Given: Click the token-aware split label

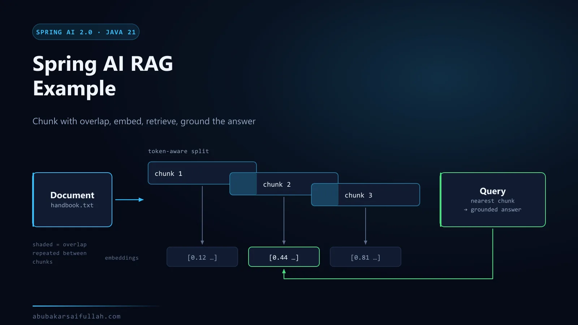Looking at the screenshot, I should 178,151.
